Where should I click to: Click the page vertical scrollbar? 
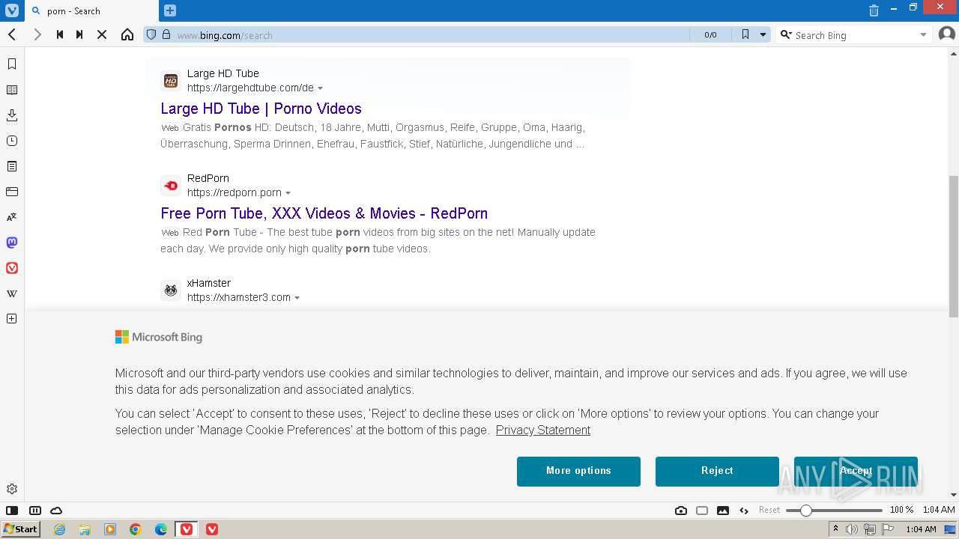pos(953,246)
